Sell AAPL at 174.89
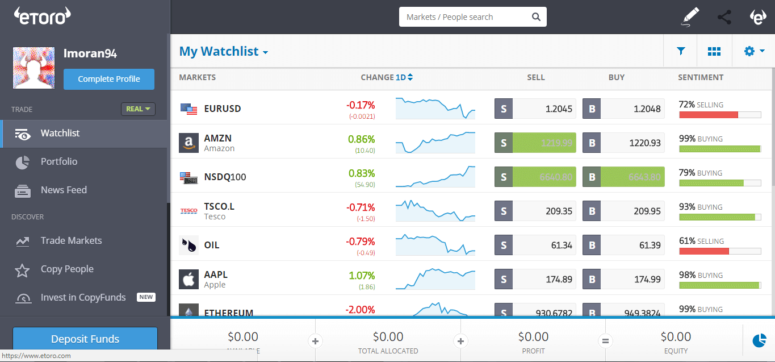Screen dimensions: 775x362 click(535, 279)
